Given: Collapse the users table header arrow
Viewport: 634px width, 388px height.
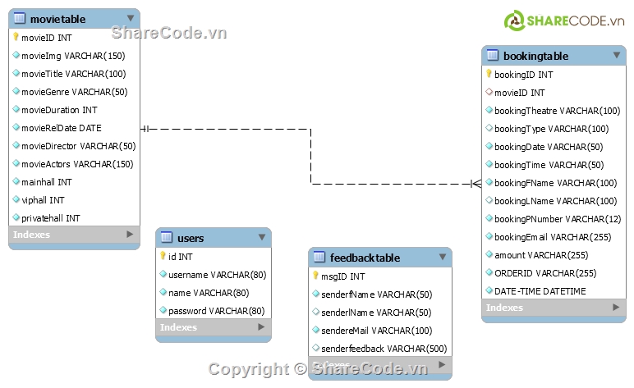Looking at the screenshot, I should coord(261,237).
